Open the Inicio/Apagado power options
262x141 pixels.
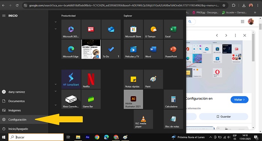click(x=24, y=129)
